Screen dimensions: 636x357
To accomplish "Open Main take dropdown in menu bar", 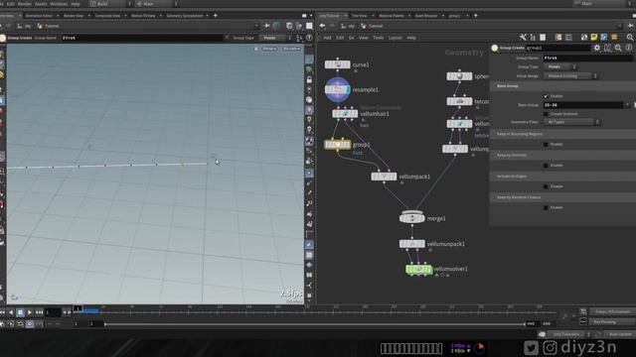I will [157, 4].
